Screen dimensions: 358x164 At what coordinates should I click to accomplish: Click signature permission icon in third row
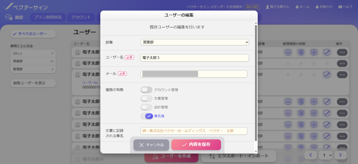pyautogui.click(x=326, y=75)
